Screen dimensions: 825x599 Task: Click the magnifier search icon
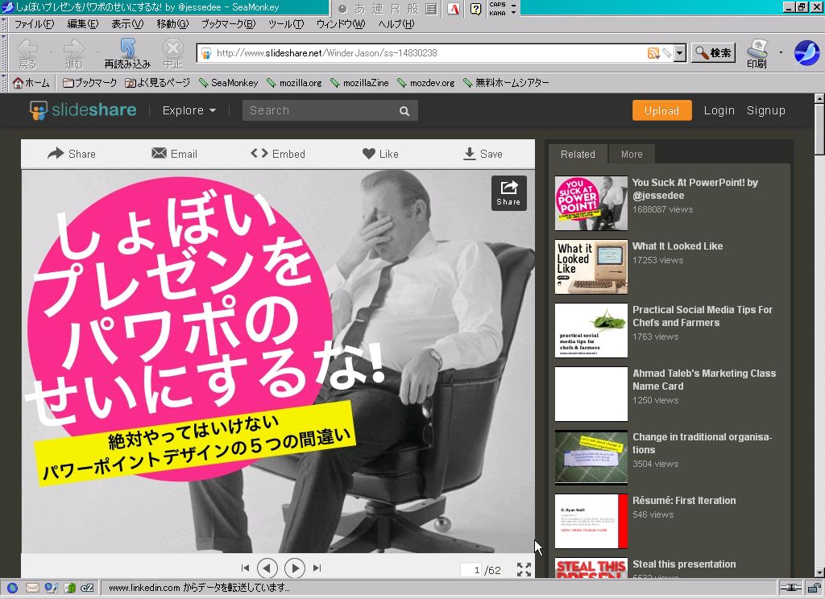coord(404,111)
